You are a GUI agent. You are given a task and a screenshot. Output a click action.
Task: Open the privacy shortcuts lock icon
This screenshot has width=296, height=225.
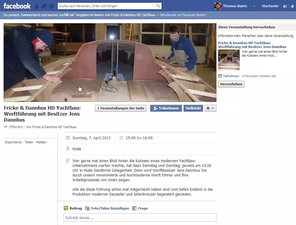[x=285, y=6]
